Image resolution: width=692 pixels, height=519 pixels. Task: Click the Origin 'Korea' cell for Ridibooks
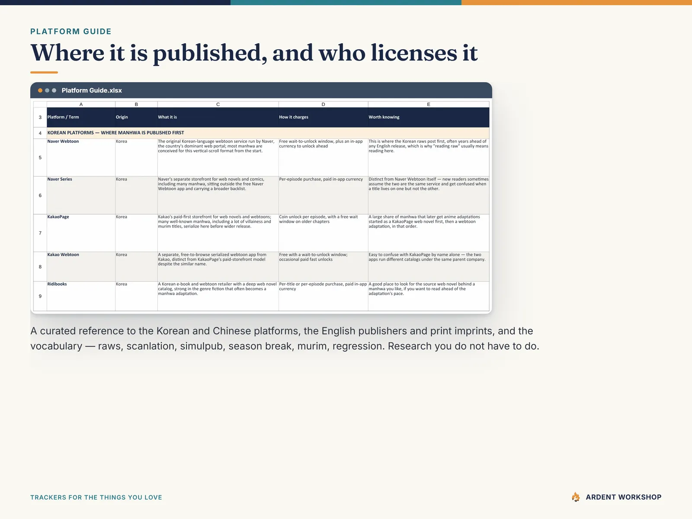pos(136,296)
